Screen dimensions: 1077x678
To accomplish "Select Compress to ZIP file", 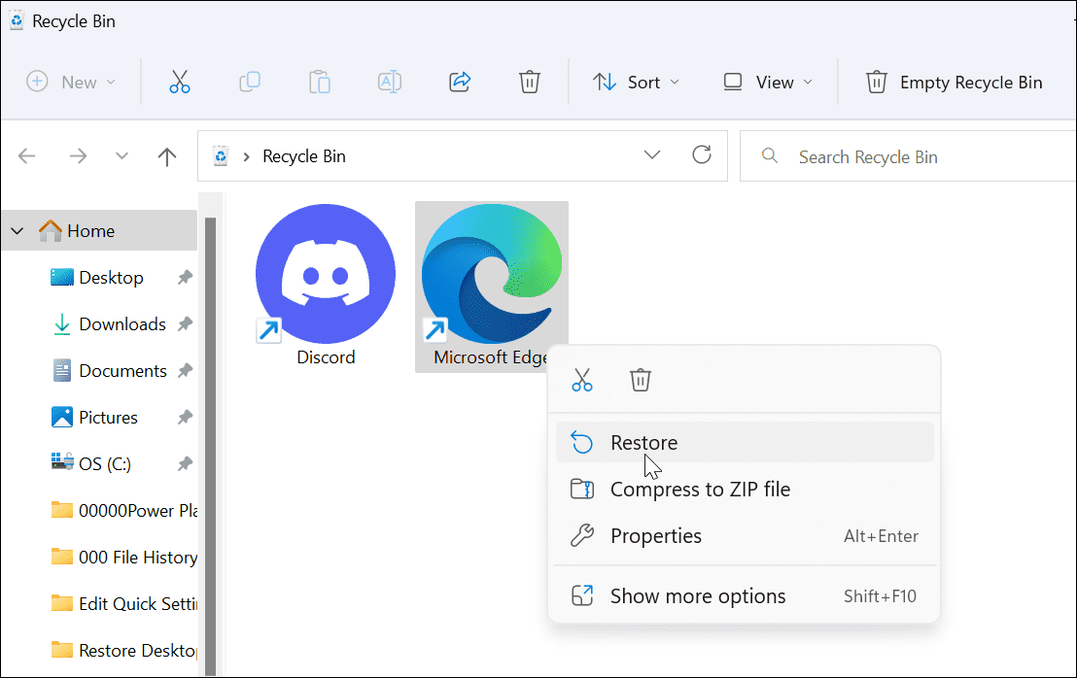I will point(700,490).
